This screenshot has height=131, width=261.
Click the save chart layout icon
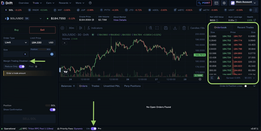166,28
